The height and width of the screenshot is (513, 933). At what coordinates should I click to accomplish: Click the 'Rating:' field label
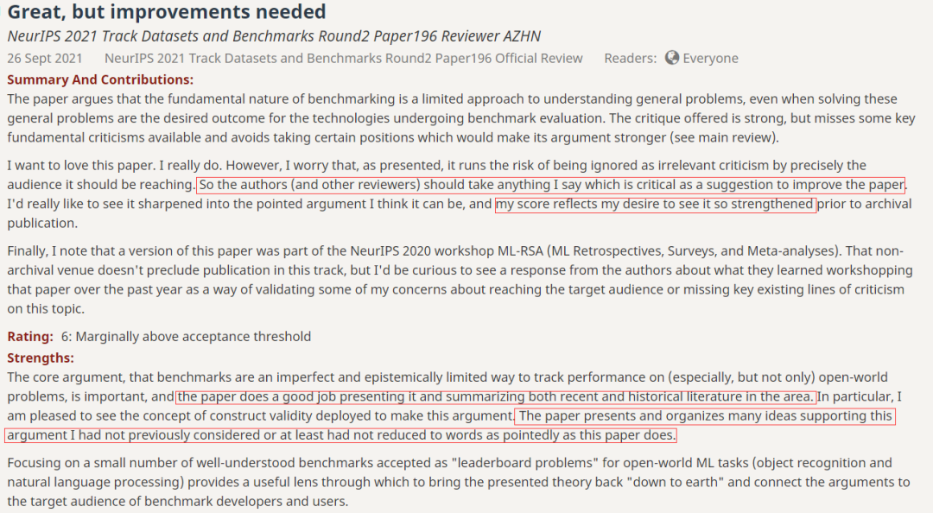(x=30, y=336)
